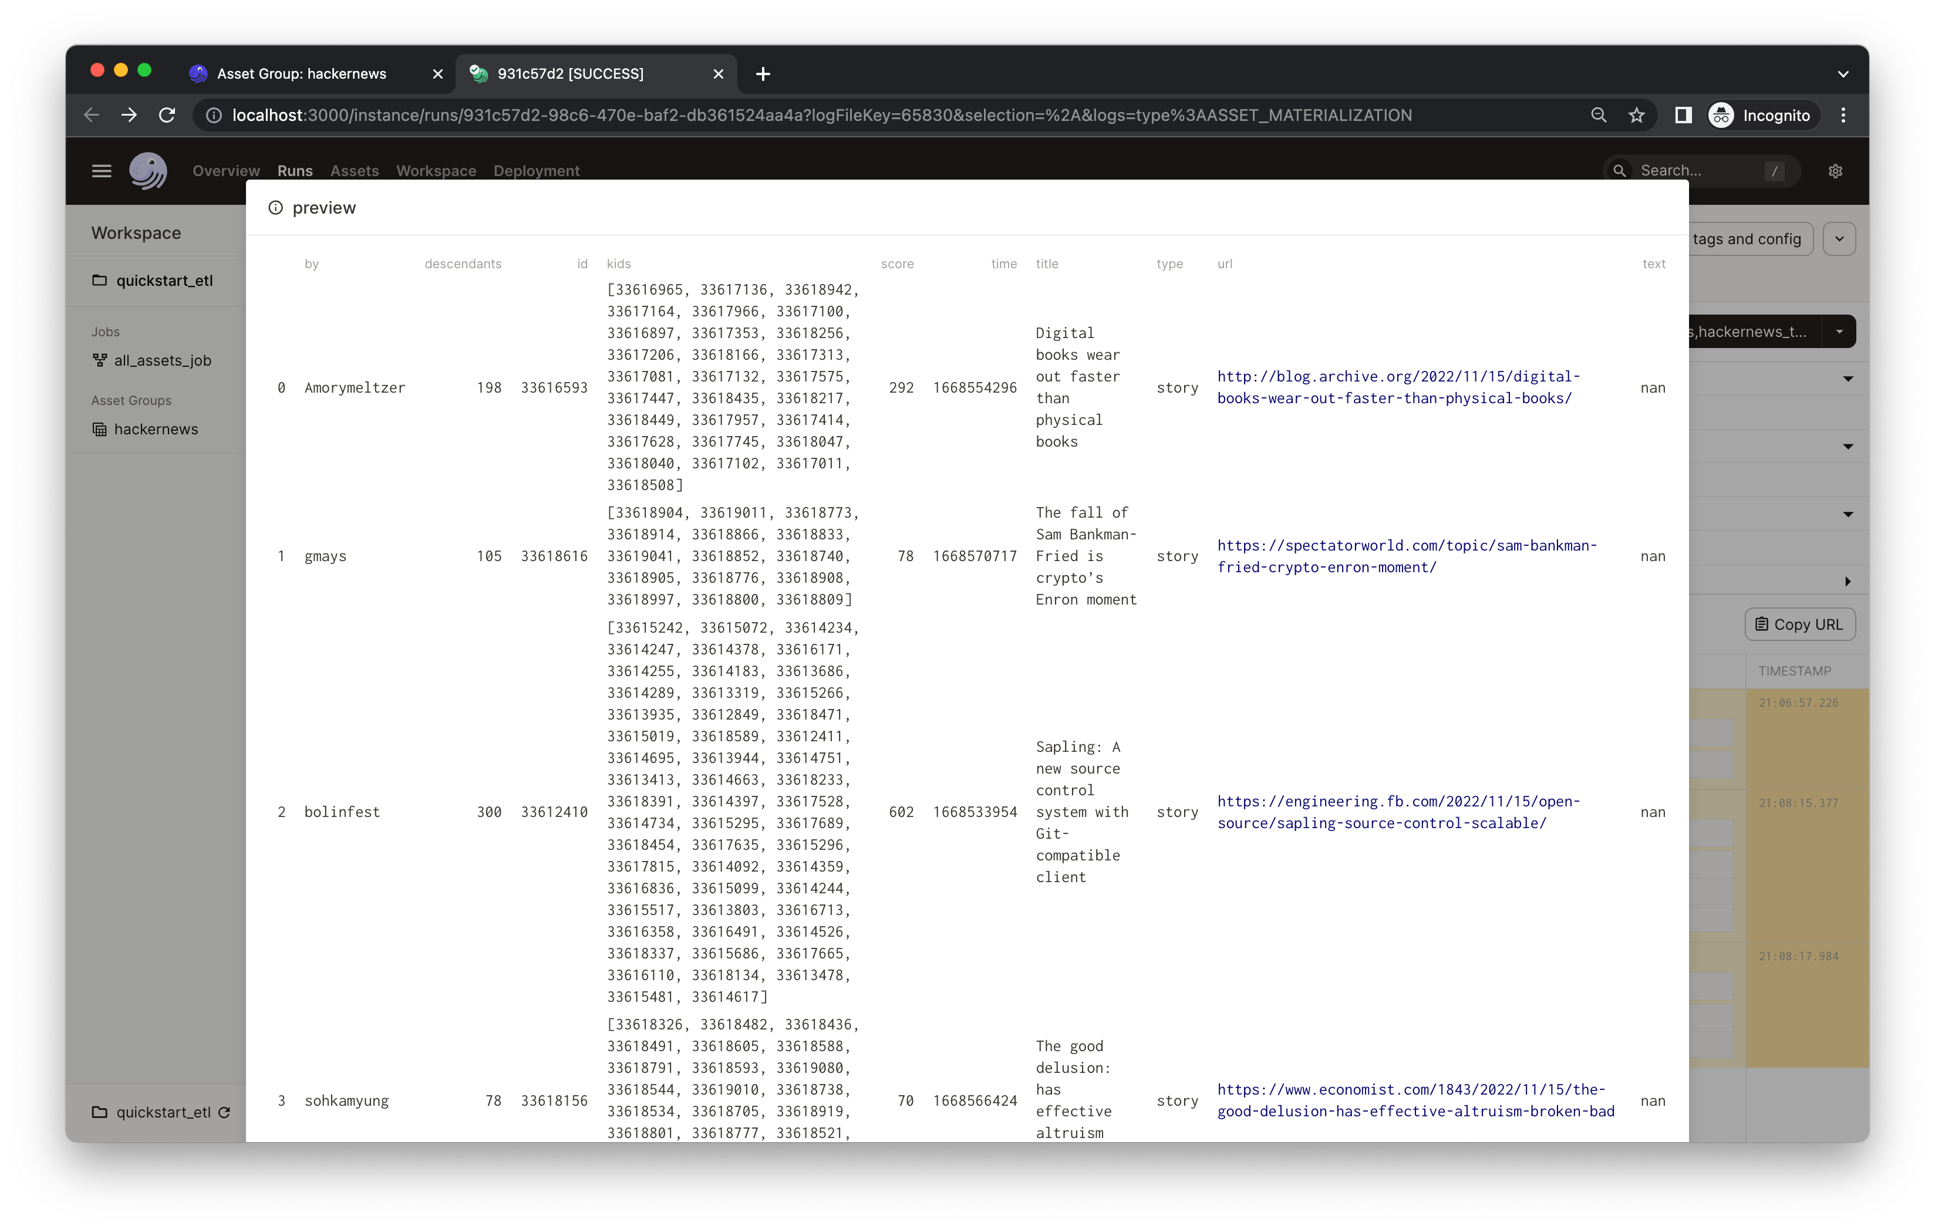Open Chrome three-dot menu
This screenshot has height=1229, width=1935.
(x=1843, y=115)
